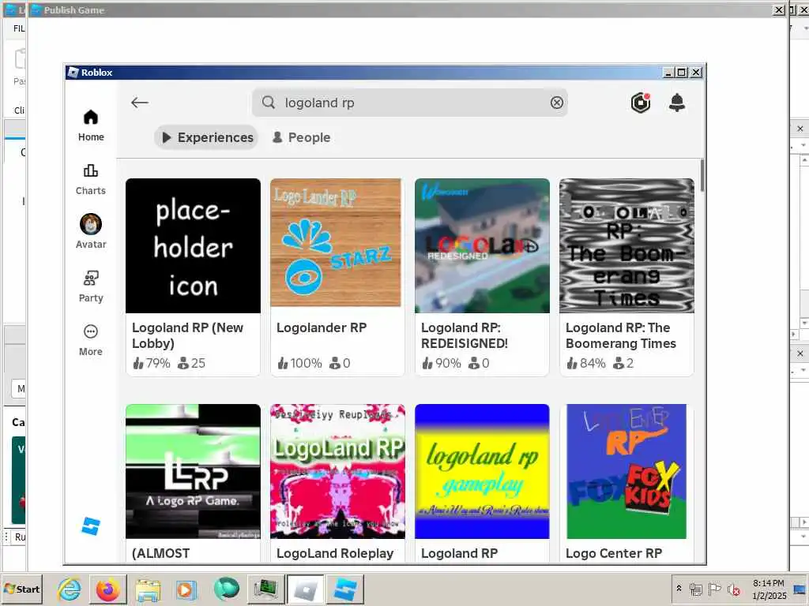Open Charts in the Roblox sidebar
Image resolution: width=809 pixels, height=606 pixels.
(x=91, y=179)
